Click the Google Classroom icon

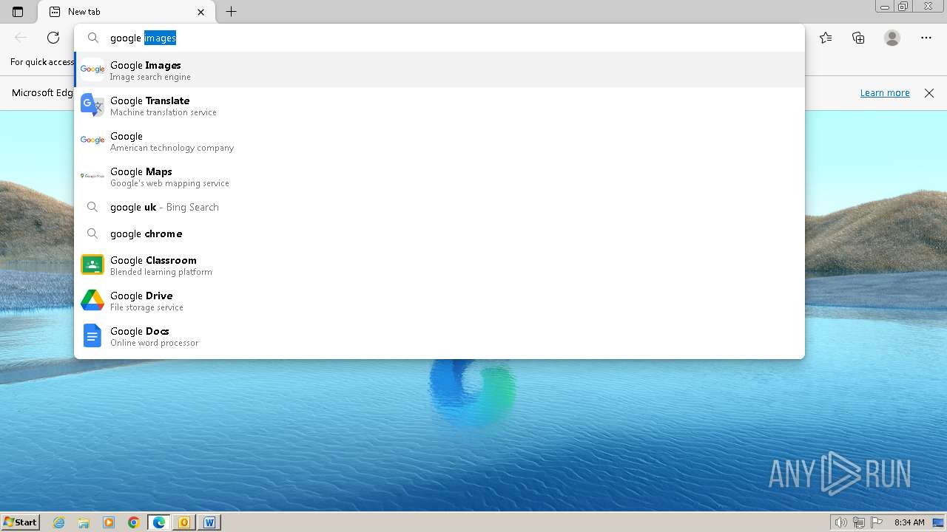tap(92, 265)
